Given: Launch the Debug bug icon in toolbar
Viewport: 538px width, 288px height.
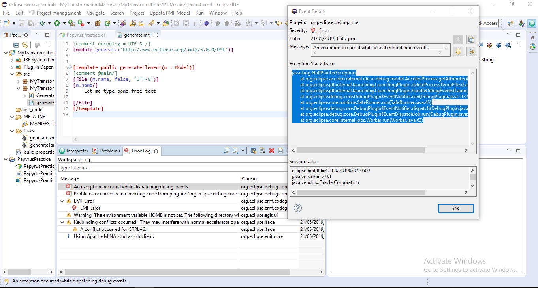Looking at the screenshot, I should coord(42,24).
